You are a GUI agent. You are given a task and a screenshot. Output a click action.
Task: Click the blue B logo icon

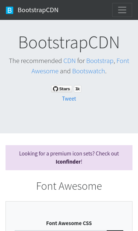pyautogui.click(x=10, y=10)
